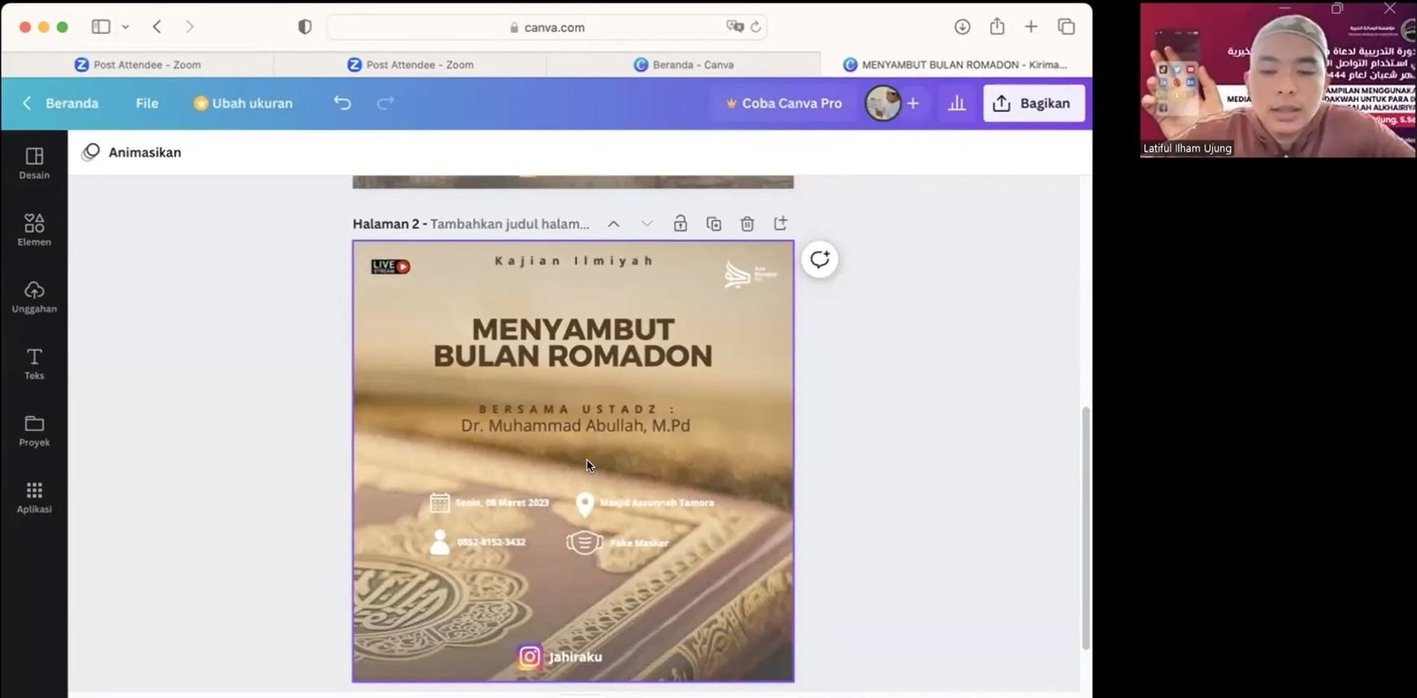Click the vertical scrollbar on canvas

[1085, 527]
